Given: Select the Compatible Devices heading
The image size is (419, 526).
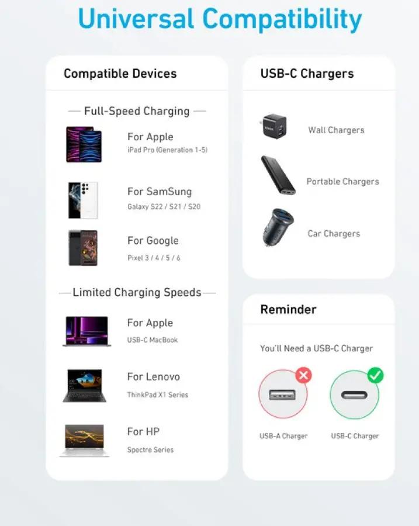Looking at the screenshot, I should [x=120, y=74].
